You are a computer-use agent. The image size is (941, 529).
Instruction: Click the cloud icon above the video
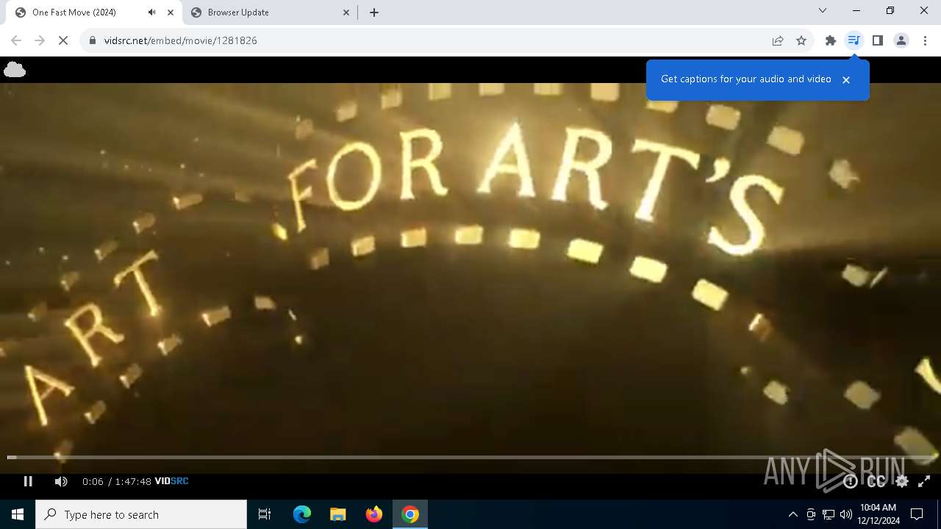pyautogui.click(x=15, y=70)
